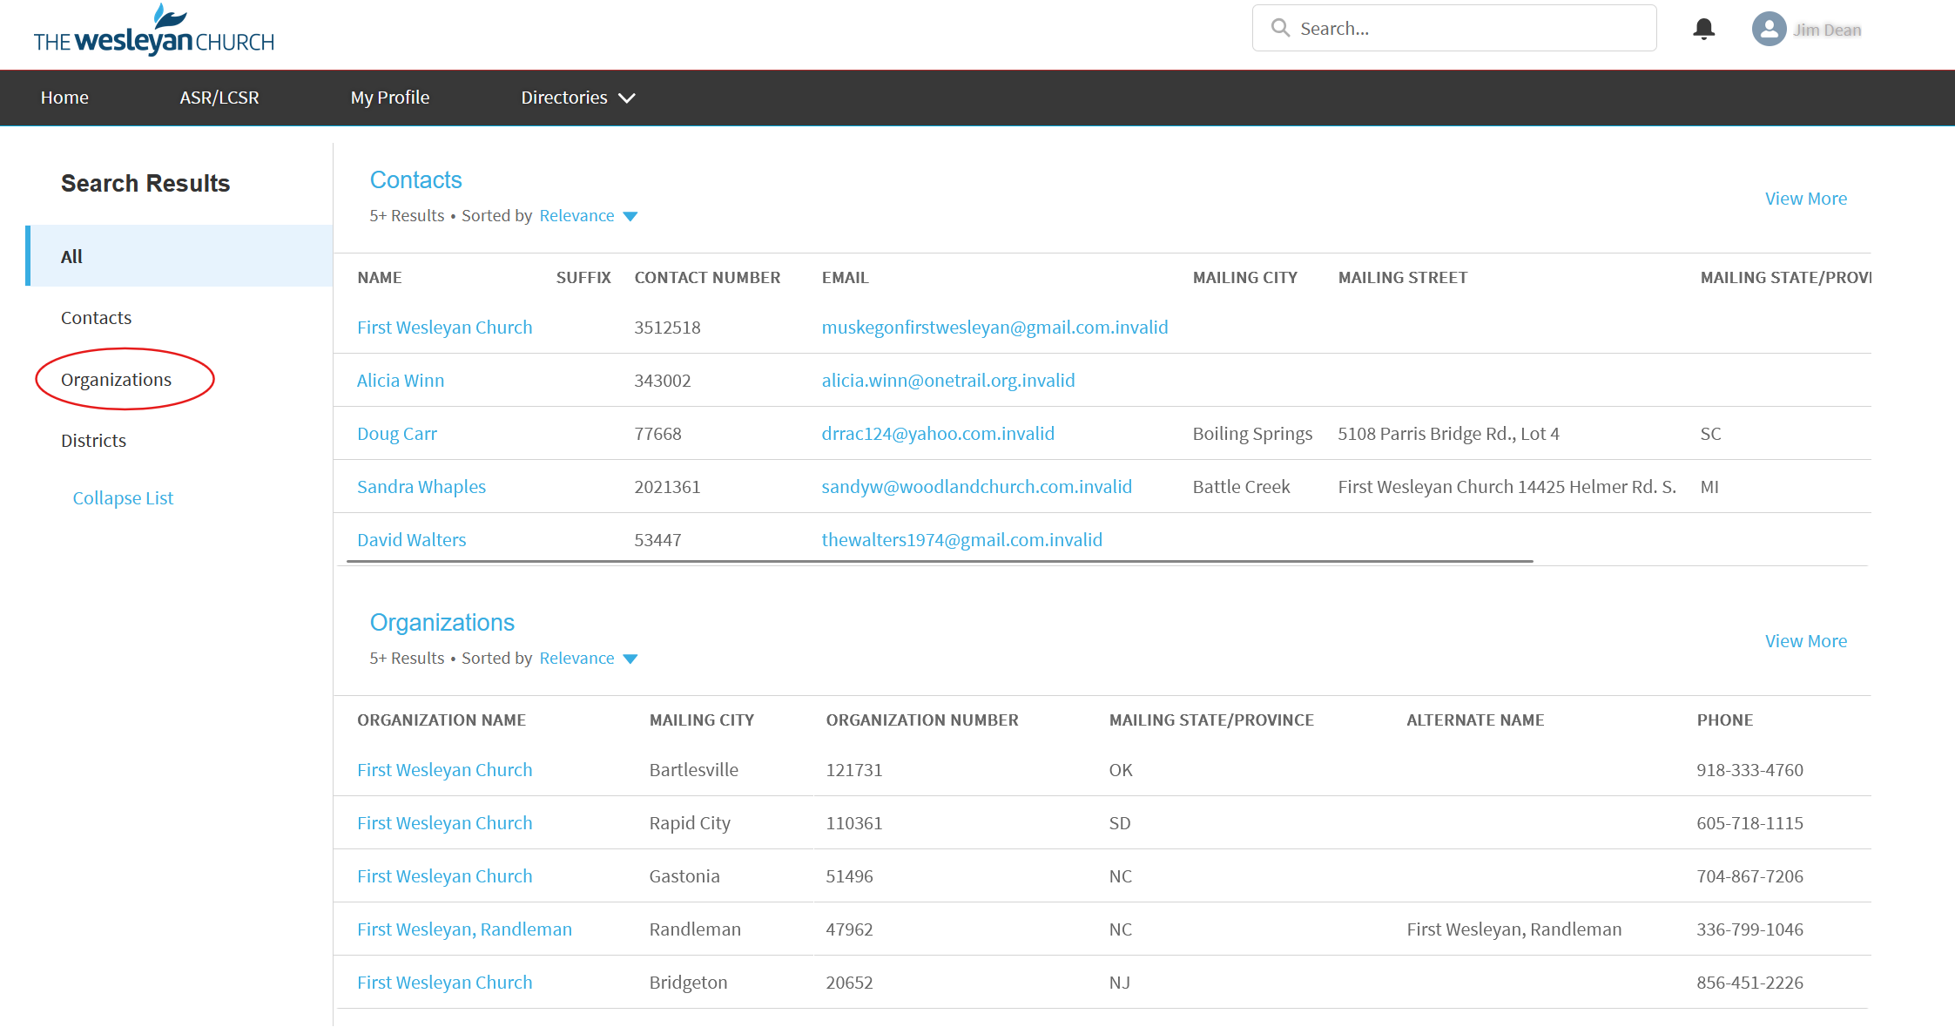This screenshot has width=1955, height=1034.
Task: Go to the Home menu item
Action: click(x=64, y=98)
